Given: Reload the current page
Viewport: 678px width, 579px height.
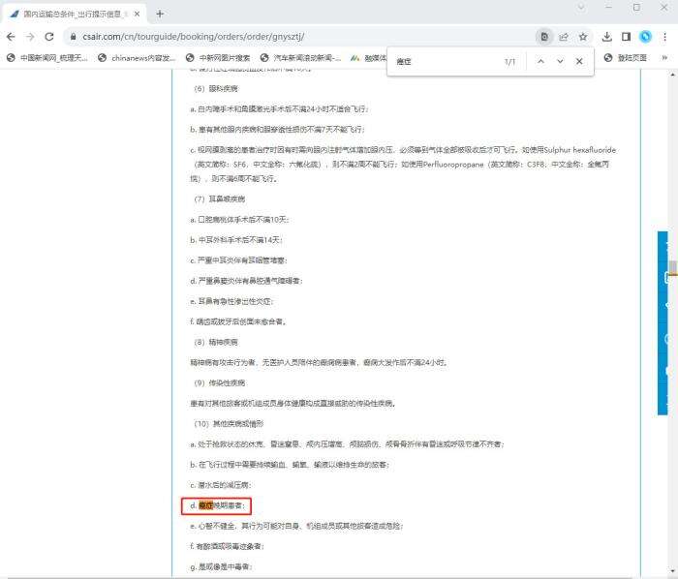Looking at the screenshot, I should pyautogui.click(x=50, y=37).
